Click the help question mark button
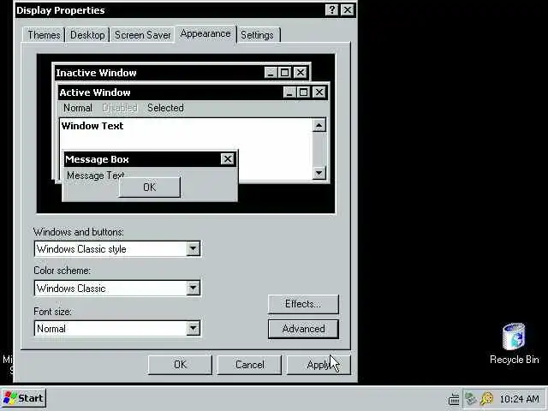Image resolution: width=548 pixels, height=411 pixels. pyautogui.click(x=331, y=9)
